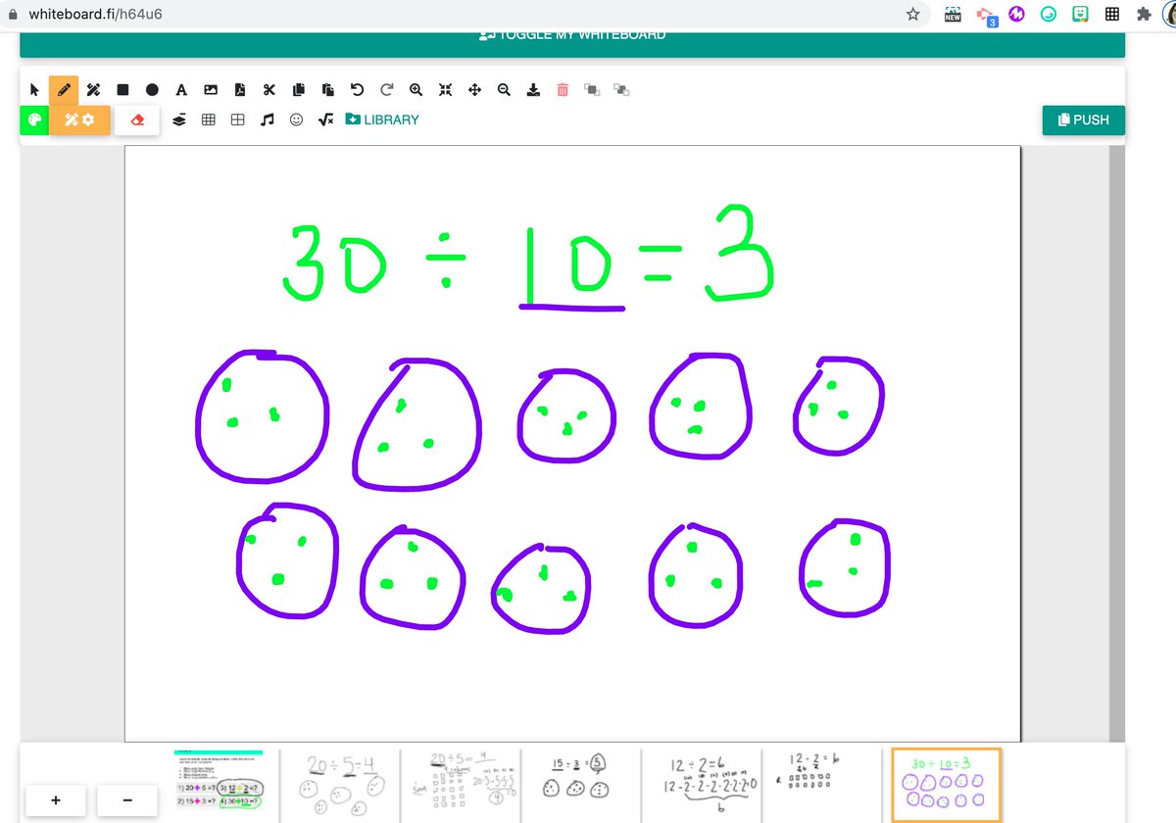Zoom out of the whiteboard
Screen dimensions: 1176x823
[504, 89]
